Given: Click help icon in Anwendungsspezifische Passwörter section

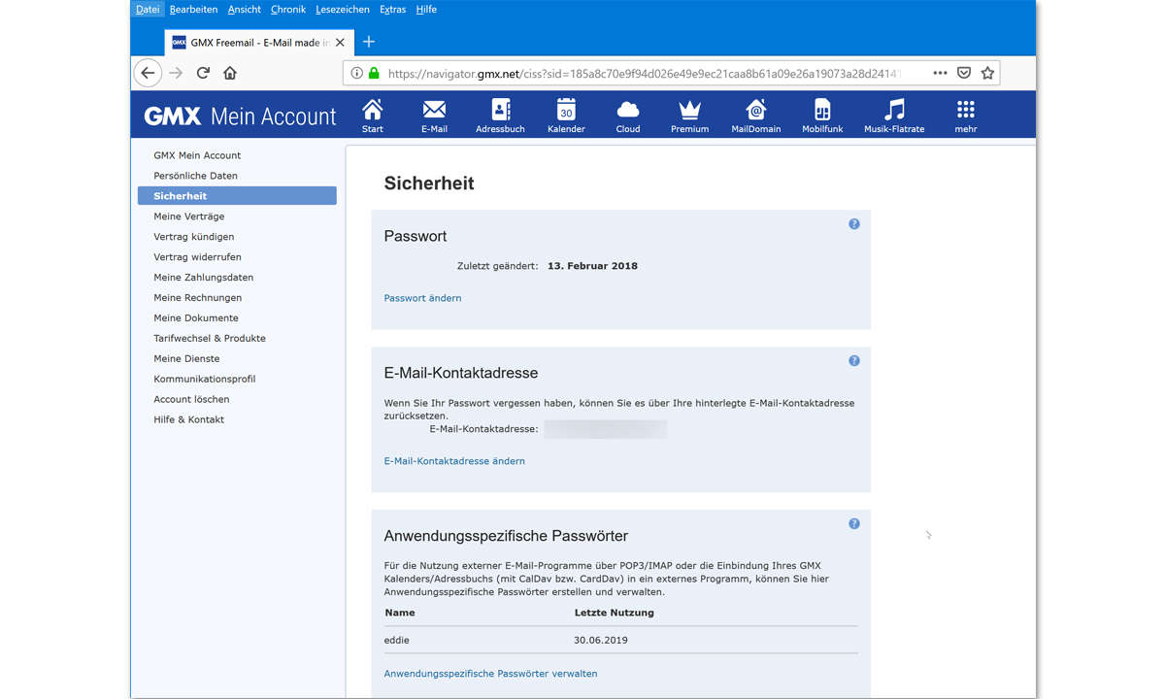Looking at the screenshot, I should (x=854, y=524).
